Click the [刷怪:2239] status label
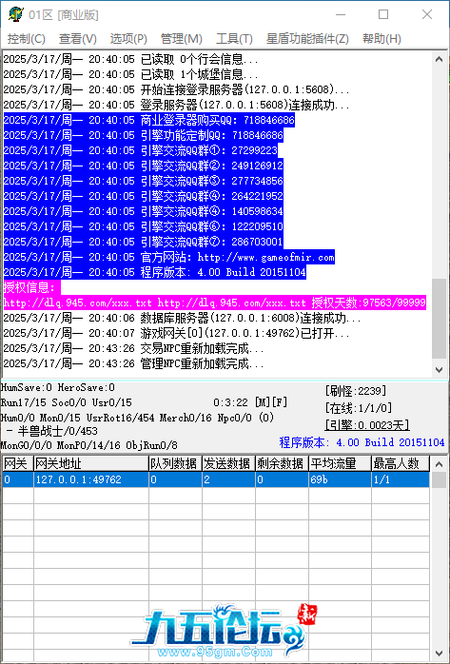This screenshot has width=450, height=664. click(356, 390)
